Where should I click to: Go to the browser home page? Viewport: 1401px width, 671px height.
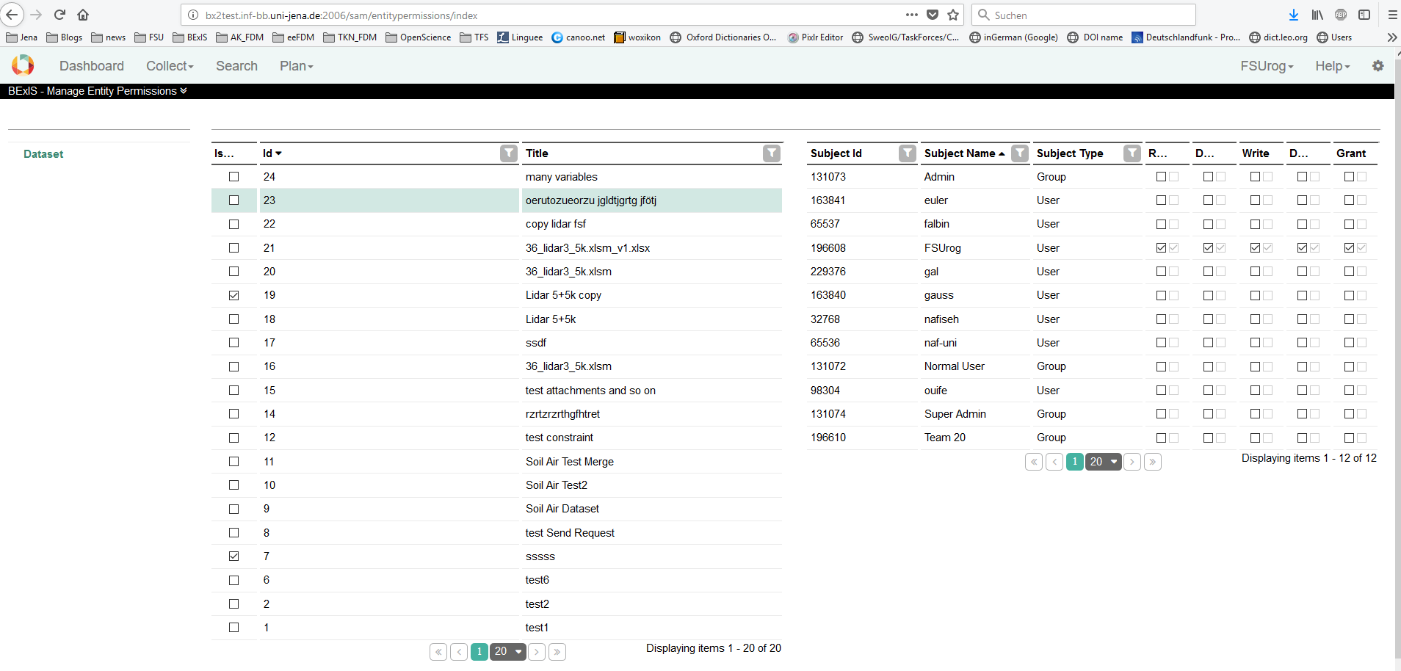point(83,15)
